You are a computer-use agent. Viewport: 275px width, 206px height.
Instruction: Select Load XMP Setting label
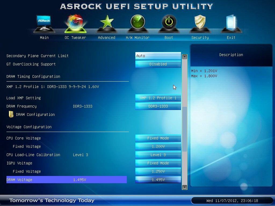pos(24,98)
